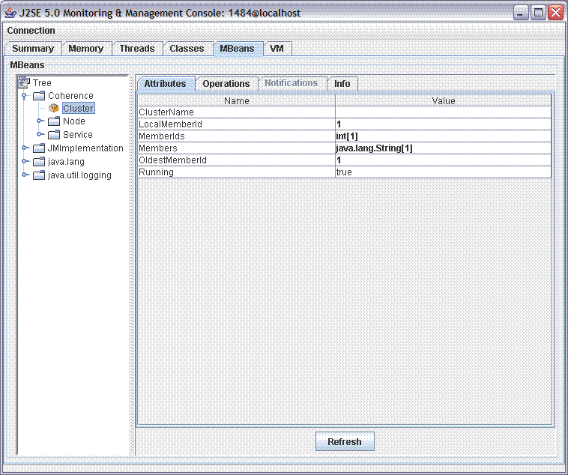Click the empty ClusterName value cell

(444, 112)
